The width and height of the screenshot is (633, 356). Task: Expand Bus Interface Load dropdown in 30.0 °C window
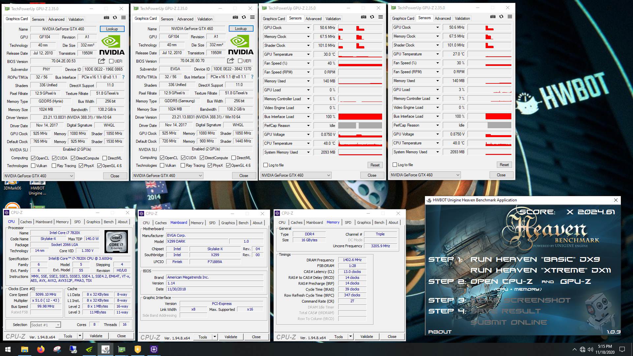(309, 117)
